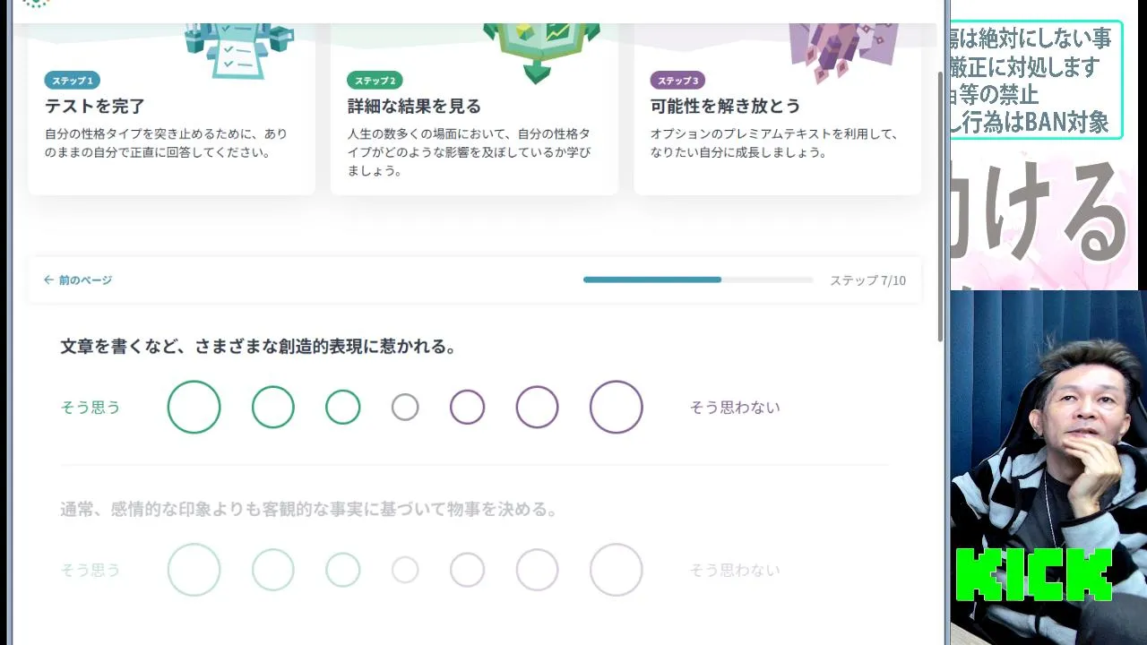Viewport: 1147px width, 645px height.
Task: Select largest disagree circle for objective facts question
Action: 617,570
